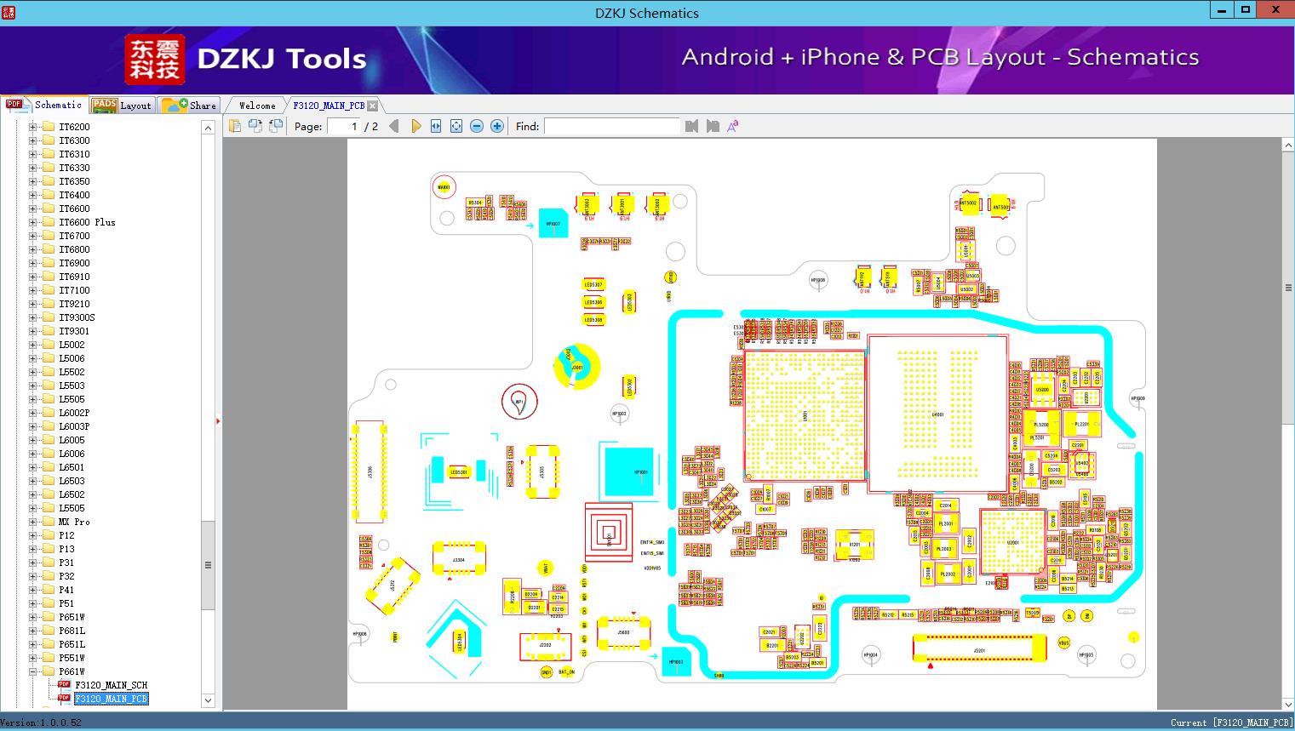The width and height of the screenshot is (1295, 731).
Task: Click the folder icon for IT6600 Plus
Action: [x=49, y=222]
